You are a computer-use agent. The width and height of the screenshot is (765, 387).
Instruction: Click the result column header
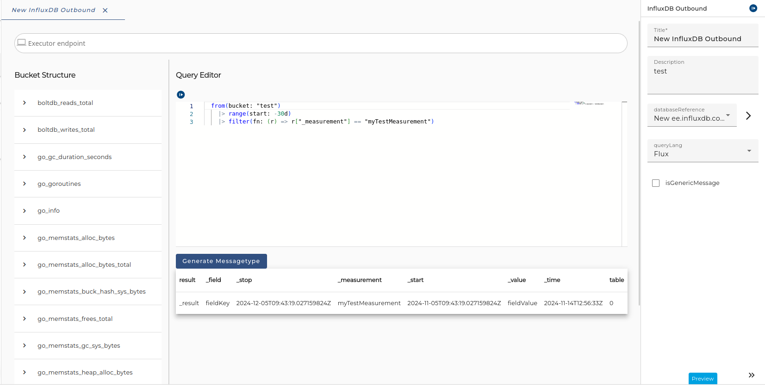(187, 280)
